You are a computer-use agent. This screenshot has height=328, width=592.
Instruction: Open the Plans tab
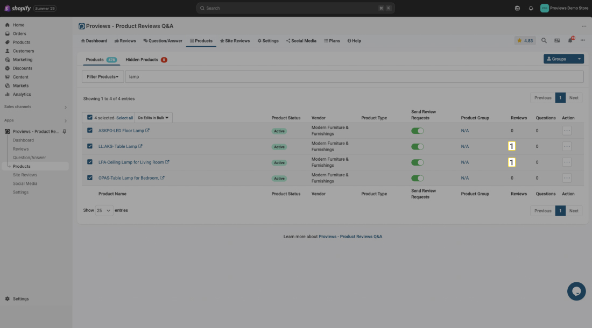(x=332, y=41)
